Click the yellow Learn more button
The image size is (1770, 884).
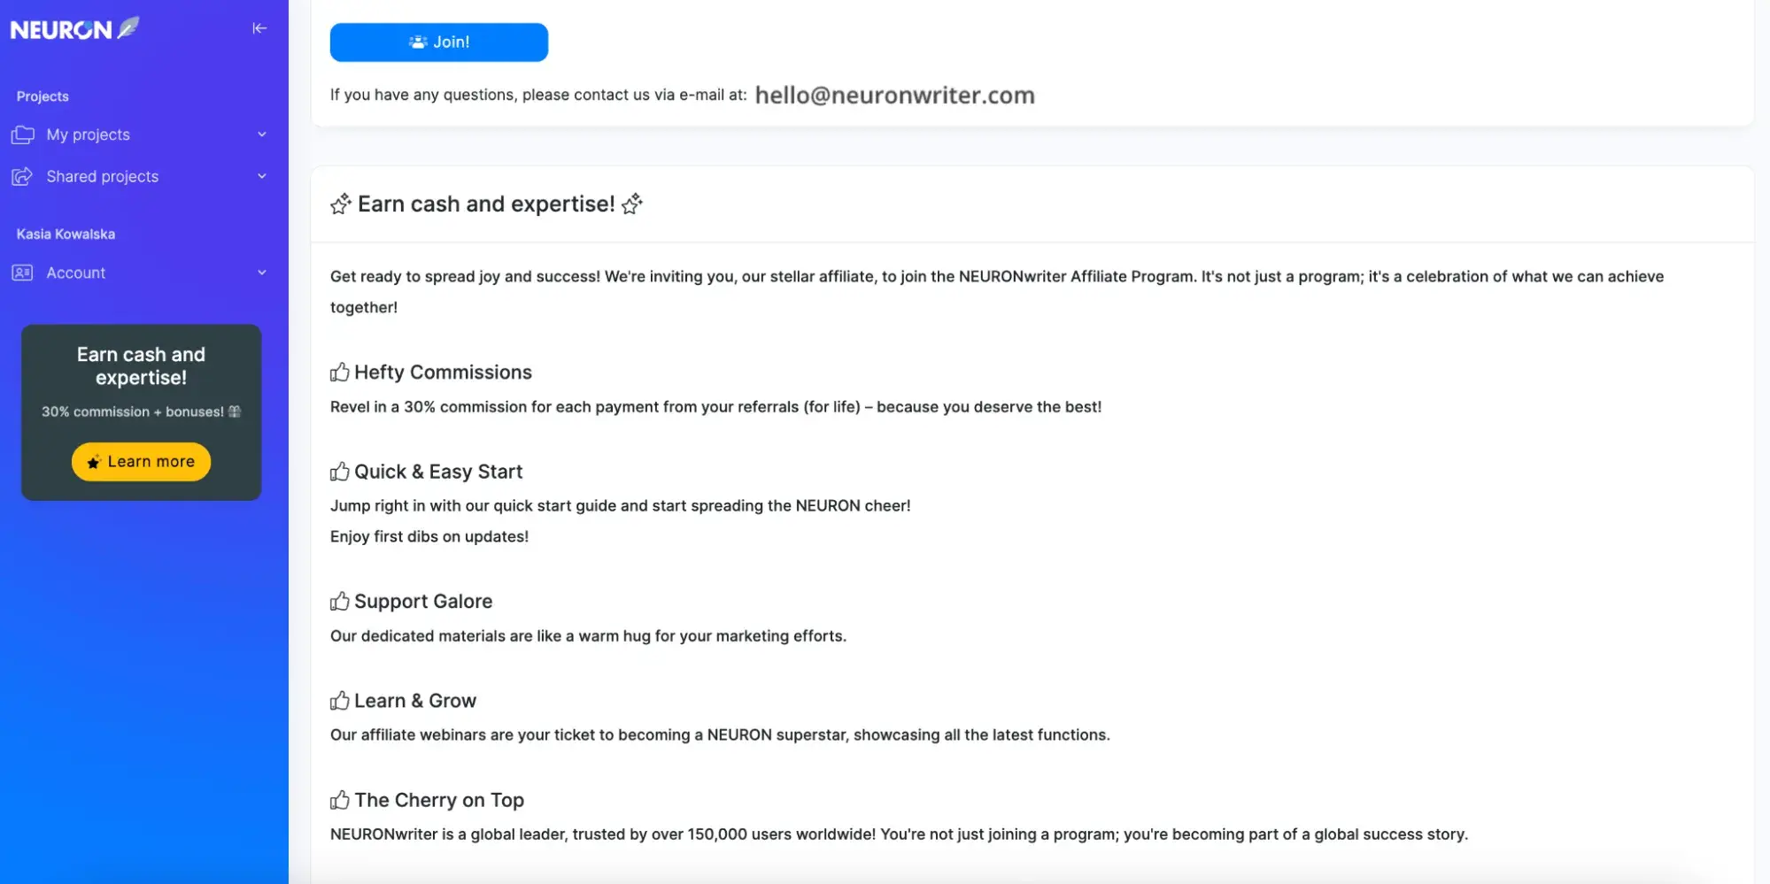point(141,462)
